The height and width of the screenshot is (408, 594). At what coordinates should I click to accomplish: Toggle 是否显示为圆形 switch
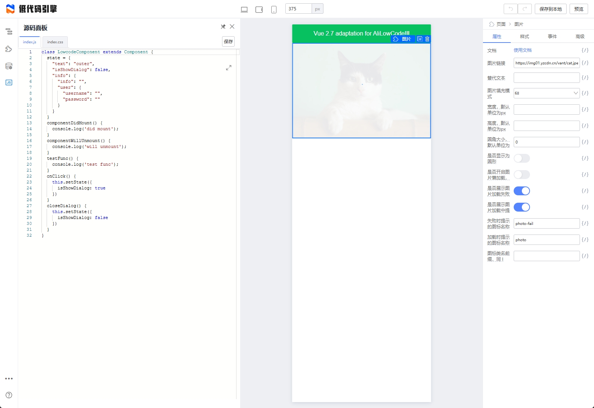pyautogui.click(x=522, y=158)
